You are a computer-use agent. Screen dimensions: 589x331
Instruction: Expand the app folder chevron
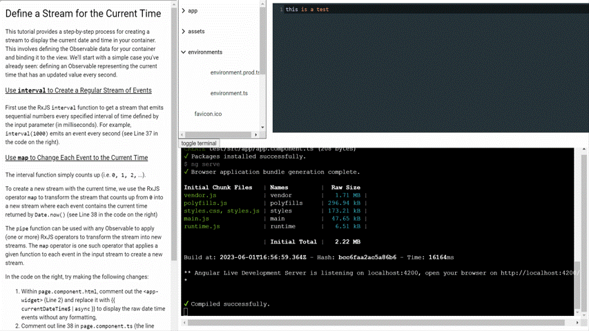[183, 11]
